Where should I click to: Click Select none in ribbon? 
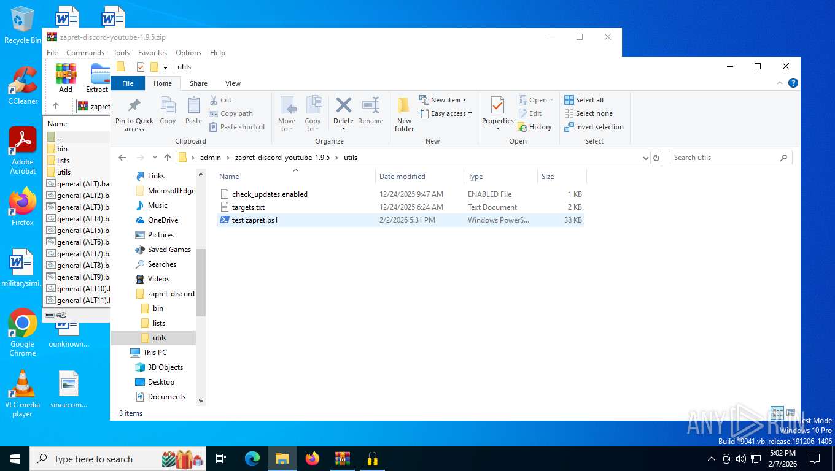click(x=588, y=113)
